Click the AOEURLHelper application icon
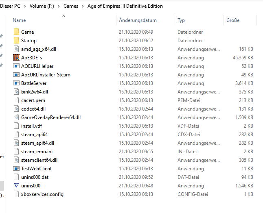The width and height of the screenshot is (263, 213). pos(16,66)
